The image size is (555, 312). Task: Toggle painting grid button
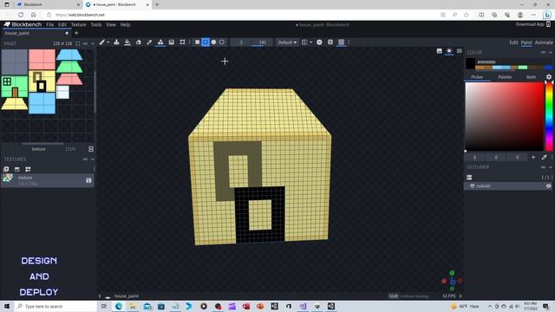330,42
